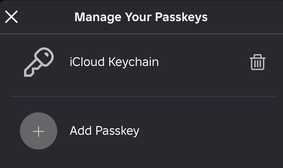This screenshot has height=168, width=283.
Task: Tap the word Add beside the plus button
Action: [x=81, y=130]
